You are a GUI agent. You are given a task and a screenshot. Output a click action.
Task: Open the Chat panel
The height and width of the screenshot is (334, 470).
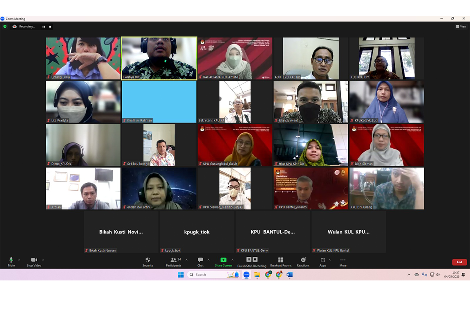pos(200,260)
